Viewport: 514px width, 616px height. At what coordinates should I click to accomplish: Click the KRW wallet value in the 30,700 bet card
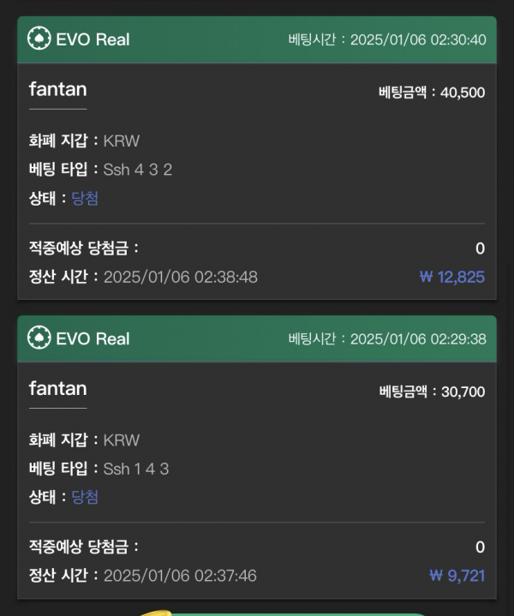(121, 440)
